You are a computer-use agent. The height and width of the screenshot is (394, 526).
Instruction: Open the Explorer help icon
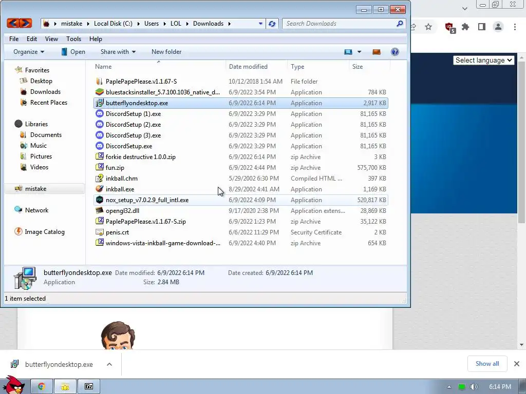395,52
